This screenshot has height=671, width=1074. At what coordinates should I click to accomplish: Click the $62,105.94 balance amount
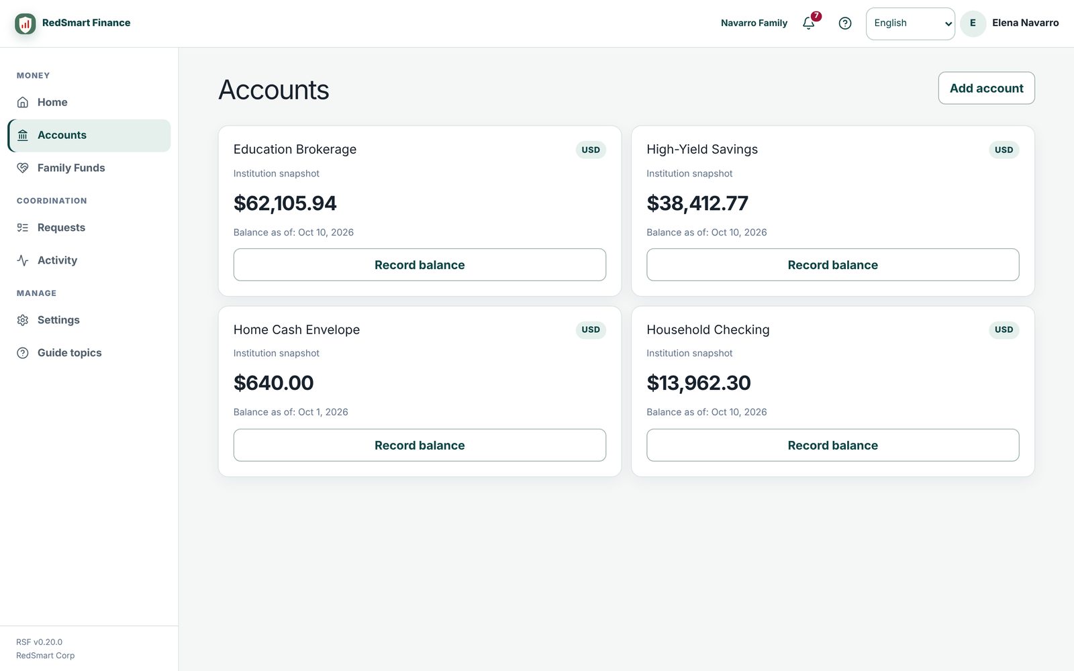point(285,203)
